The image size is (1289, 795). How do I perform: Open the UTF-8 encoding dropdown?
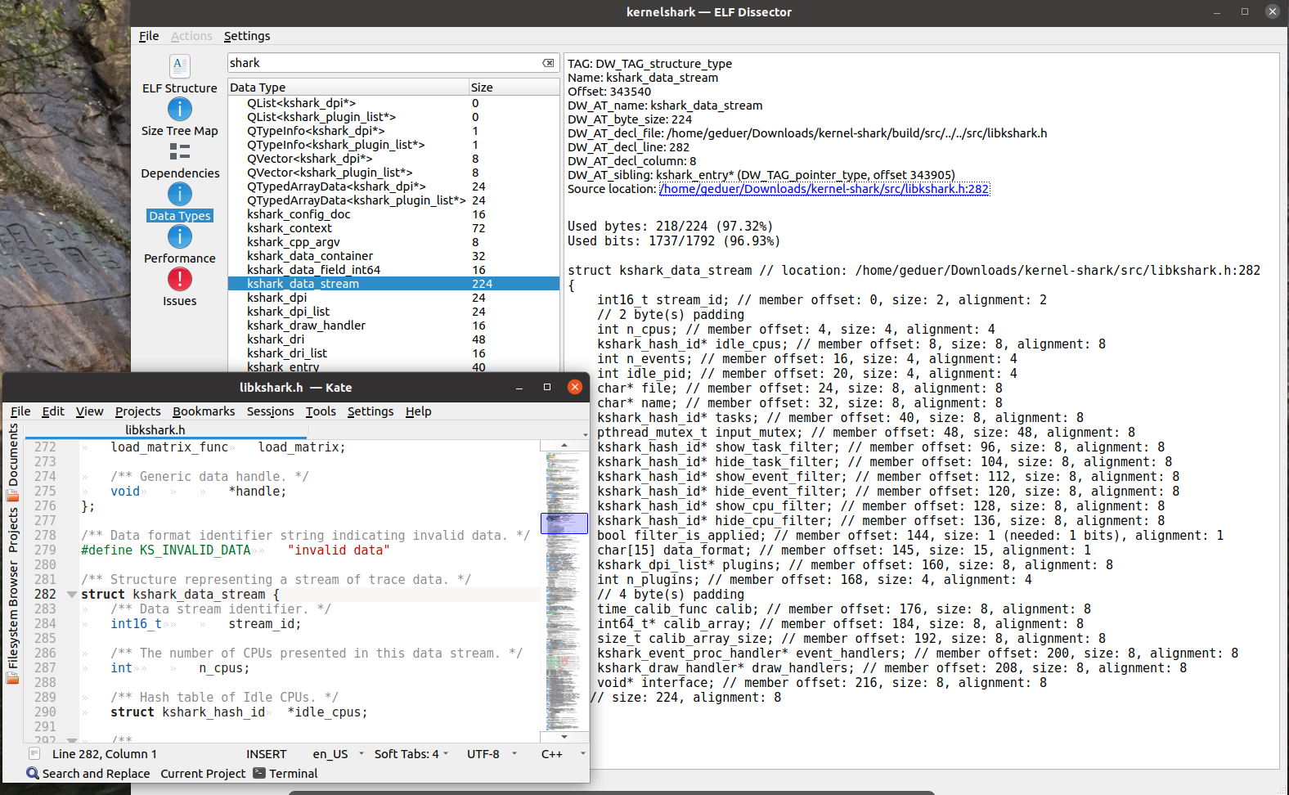[492, 753]
